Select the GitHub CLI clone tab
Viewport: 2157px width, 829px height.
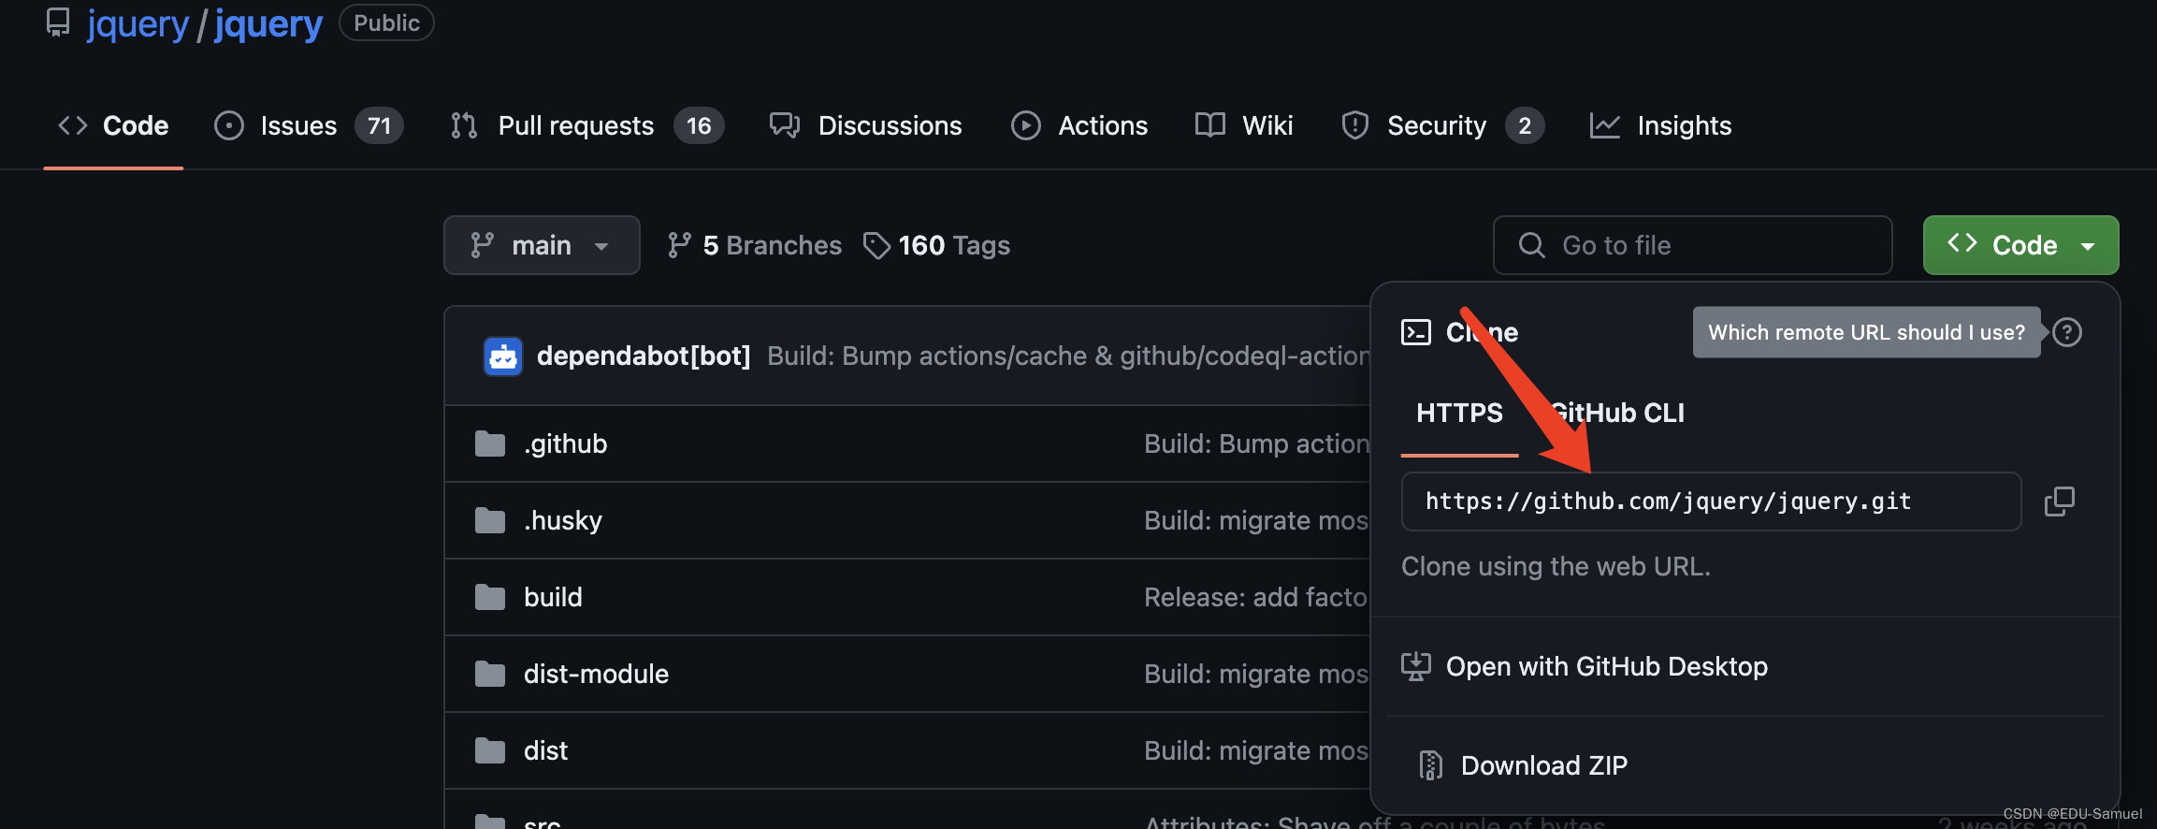(x=1617, y=413)
